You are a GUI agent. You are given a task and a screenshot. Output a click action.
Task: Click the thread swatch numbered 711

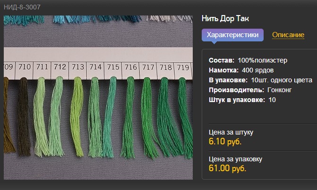point(41,117)
